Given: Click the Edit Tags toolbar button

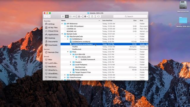Looking at the screenshot, I should 98,17.
